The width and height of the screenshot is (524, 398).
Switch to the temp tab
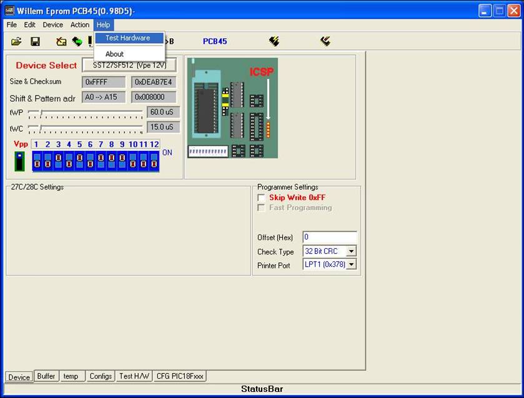pyautogui.click(x=72, y=376)
